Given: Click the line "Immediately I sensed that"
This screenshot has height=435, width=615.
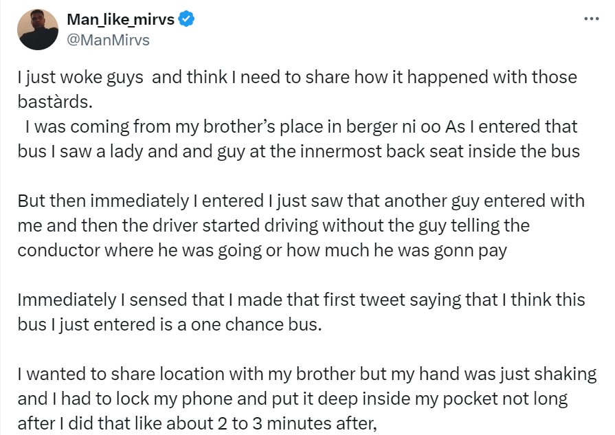Looking at the screenshot, I should pos(301,300).
